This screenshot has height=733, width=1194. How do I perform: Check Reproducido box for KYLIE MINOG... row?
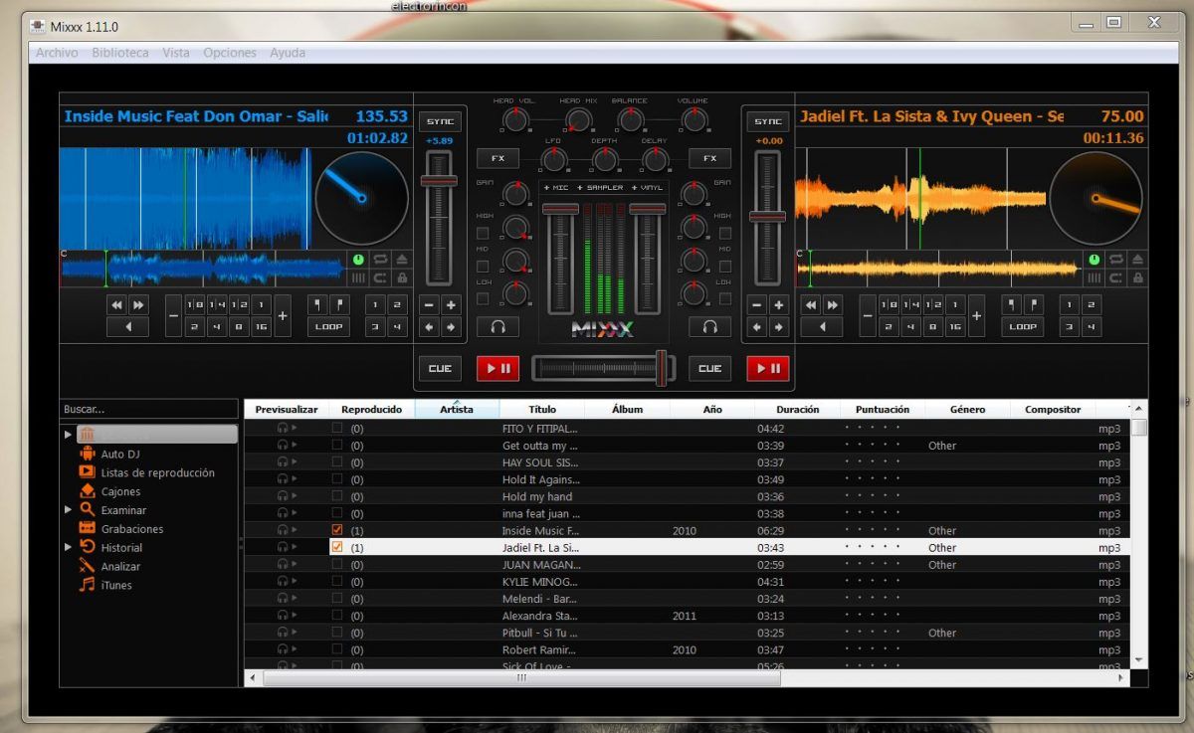pyautogui.click(x=337, y=581)
